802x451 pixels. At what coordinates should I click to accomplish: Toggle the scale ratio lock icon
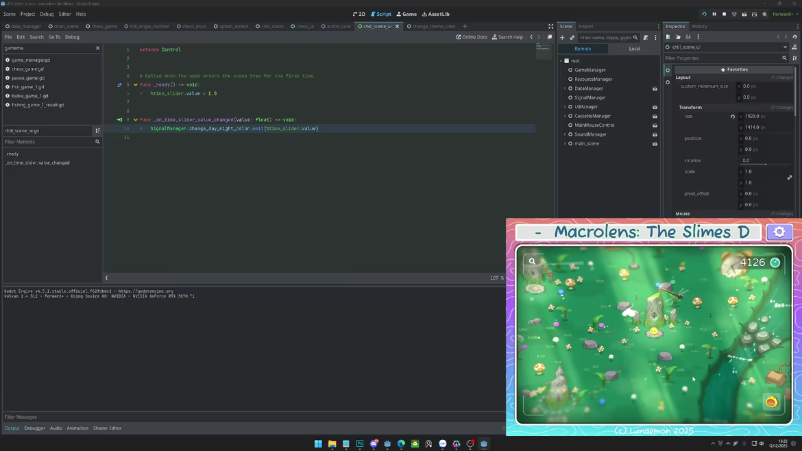click(789, 178)
